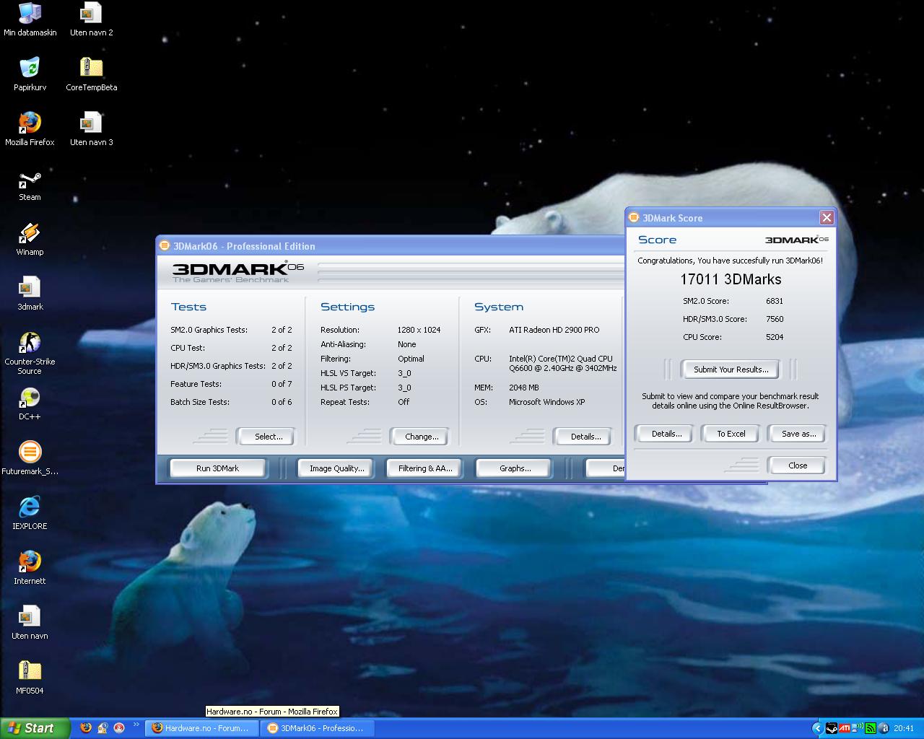Open ATI tray icon
The width and height of the screenshot is (924, 739).
[x=845, y=728]
